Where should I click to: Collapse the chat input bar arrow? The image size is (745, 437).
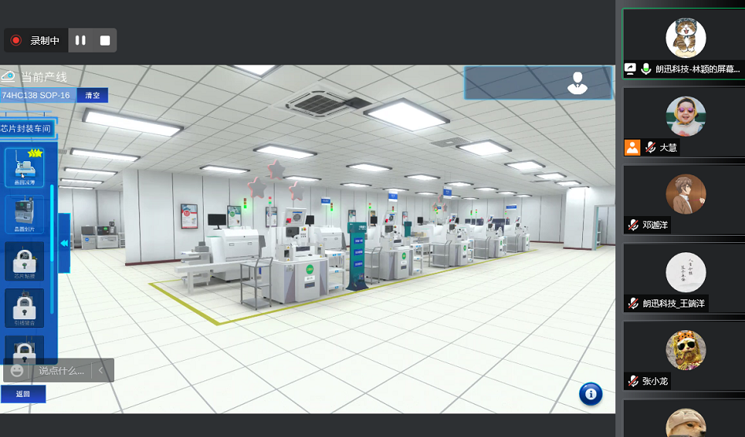[101, 370]
